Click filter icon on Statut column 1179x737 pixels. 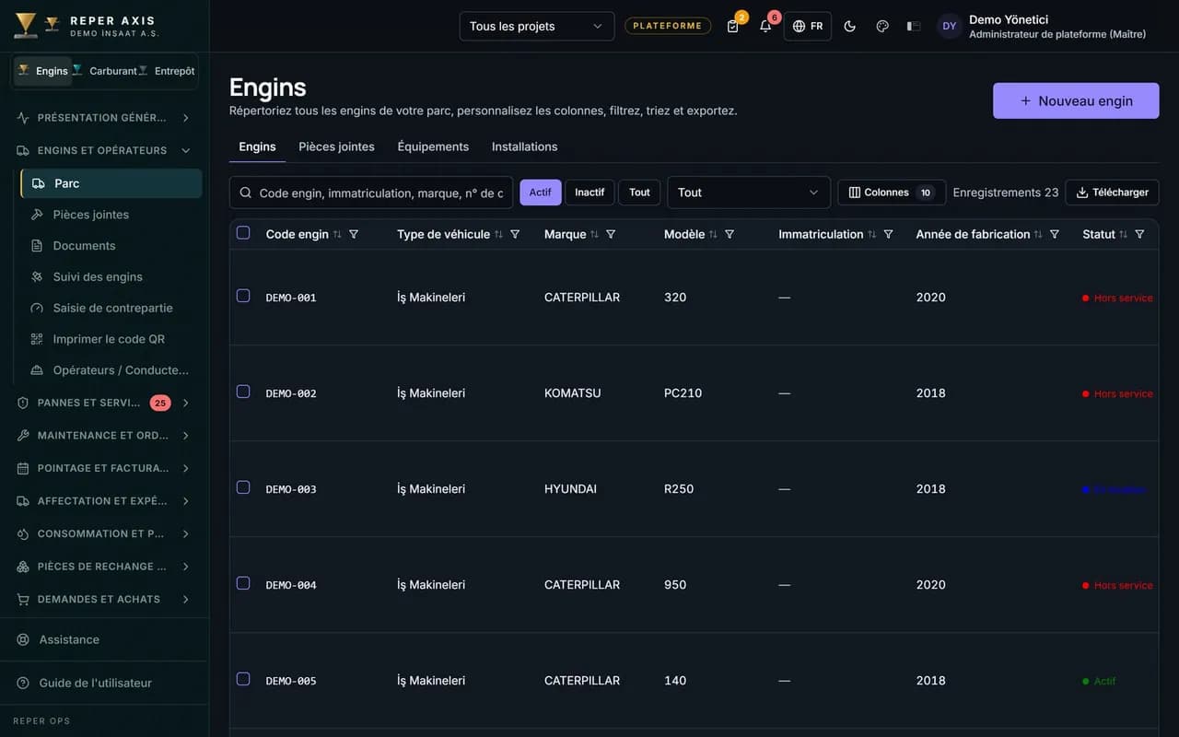(x=1139, y=234)
